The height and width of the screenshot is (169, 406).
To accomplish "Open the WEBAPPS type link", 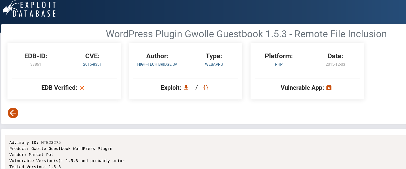I will pyautogui.click(x=214, y=64).
